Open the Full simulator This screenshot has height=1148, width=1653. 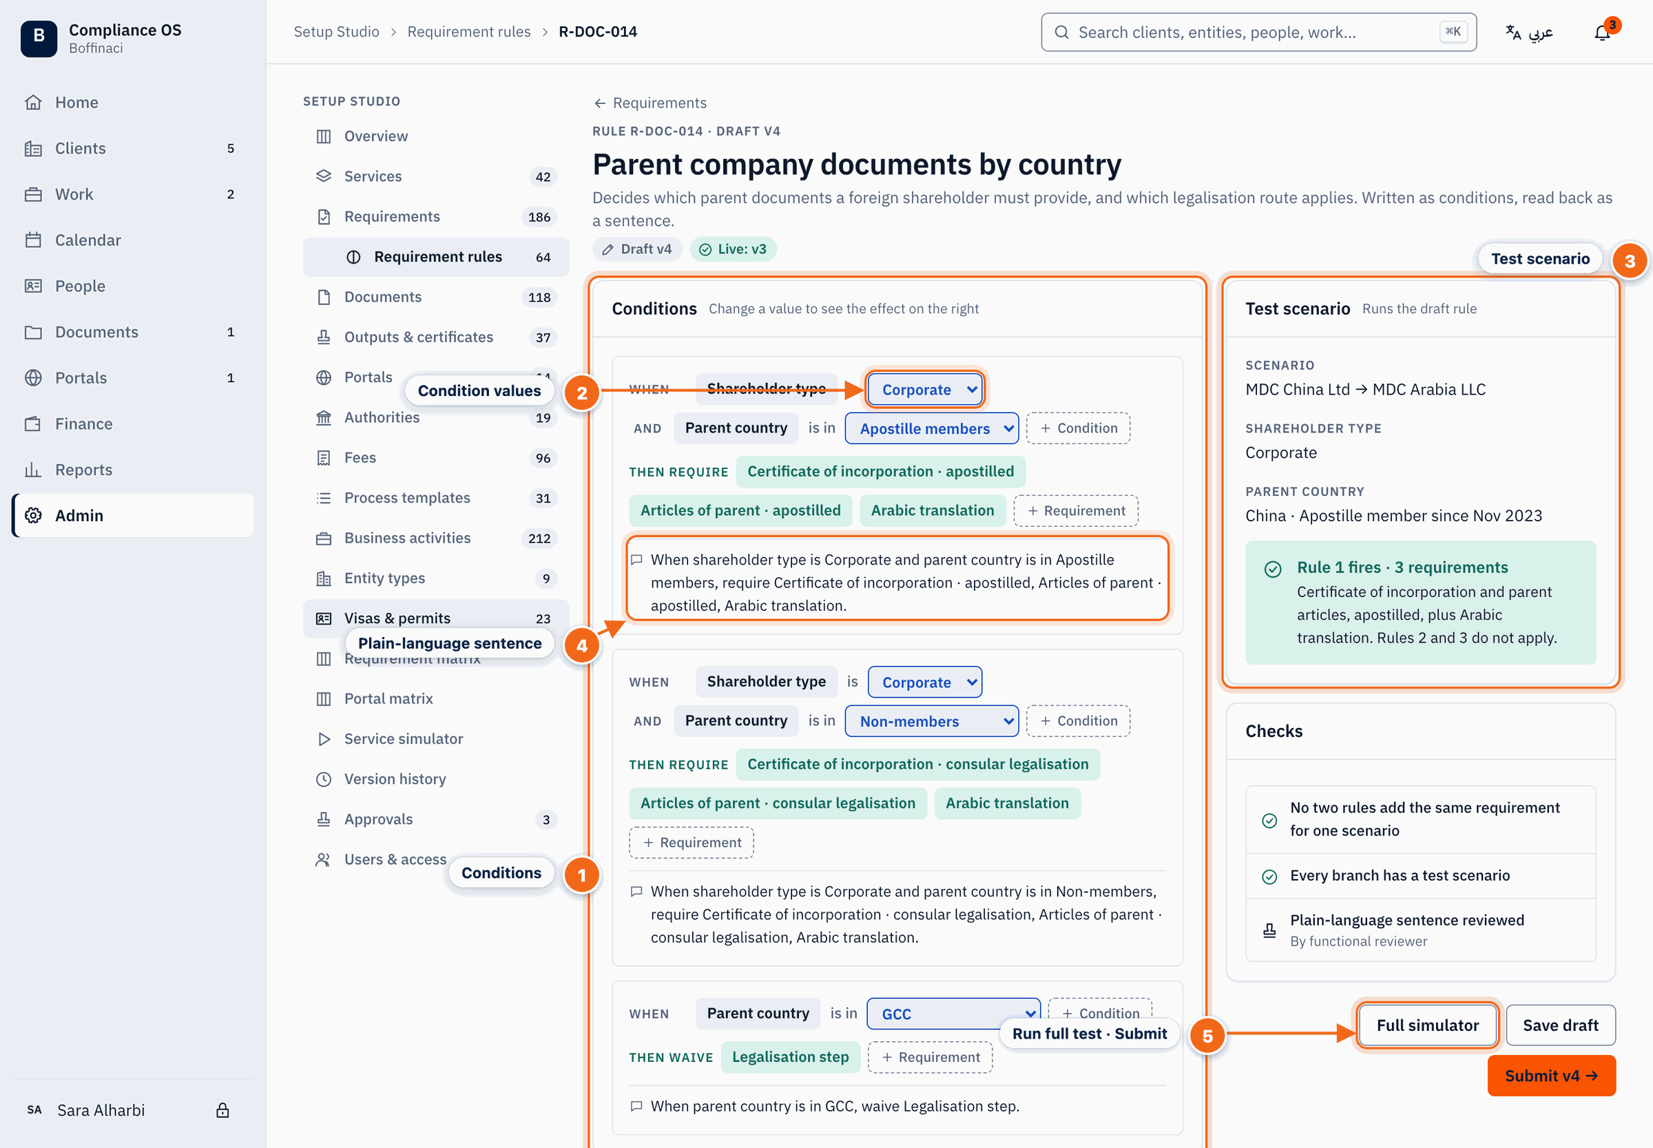(1427, 1025)
